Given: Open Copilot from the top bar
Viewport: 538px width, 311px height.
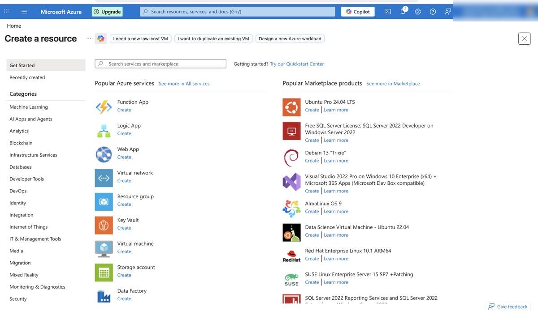Looking at the screenshot, I should pyautogui.click(x=358, y=12).
